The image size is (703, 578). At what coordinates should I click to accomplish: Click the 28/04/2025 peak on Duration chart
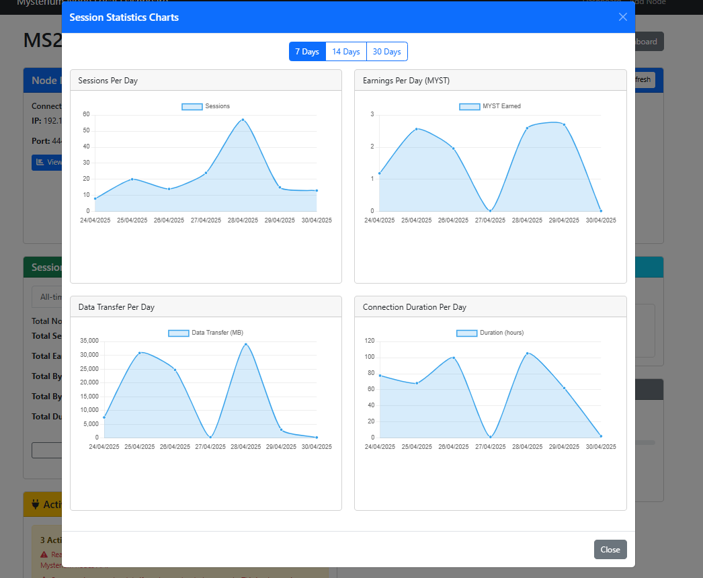tap(527, 354)
